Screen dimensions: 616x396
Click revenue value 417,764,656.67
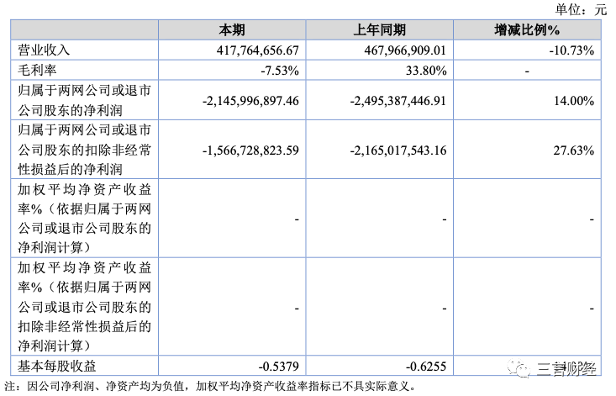[258, 50]
